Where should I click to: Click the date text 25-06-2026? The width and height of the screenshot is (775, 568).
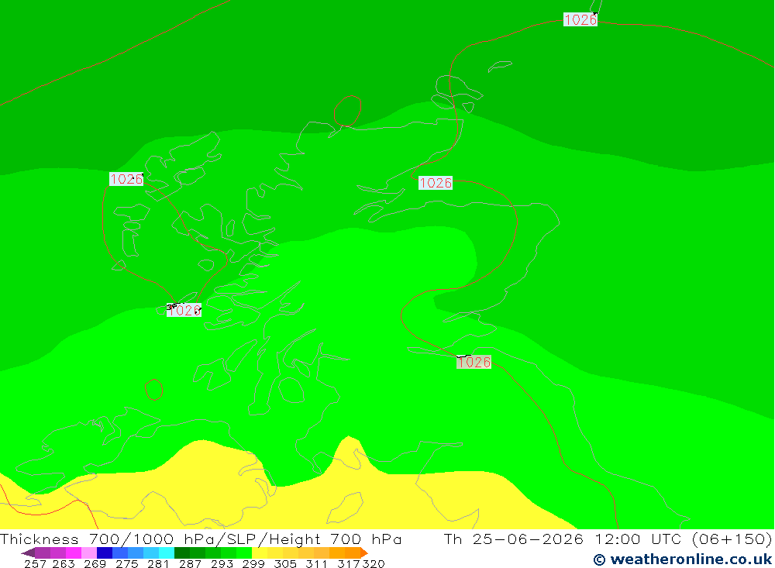click(528, 539)
